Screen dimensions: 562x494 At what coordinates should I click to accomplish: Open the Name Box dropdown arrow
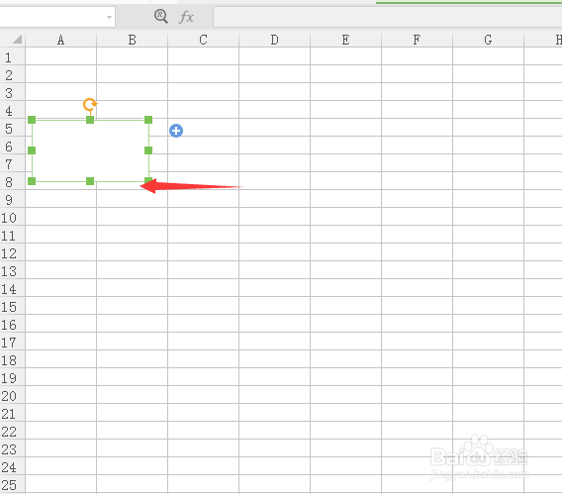click(x=109, y=17)
